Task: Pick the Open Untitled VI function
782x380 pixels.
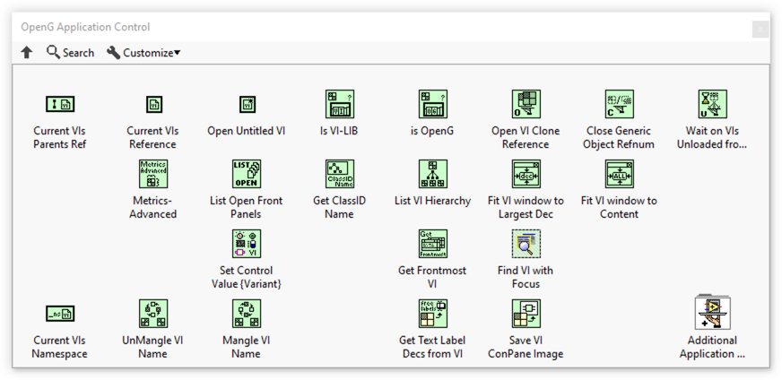Action: coord(247,104)
